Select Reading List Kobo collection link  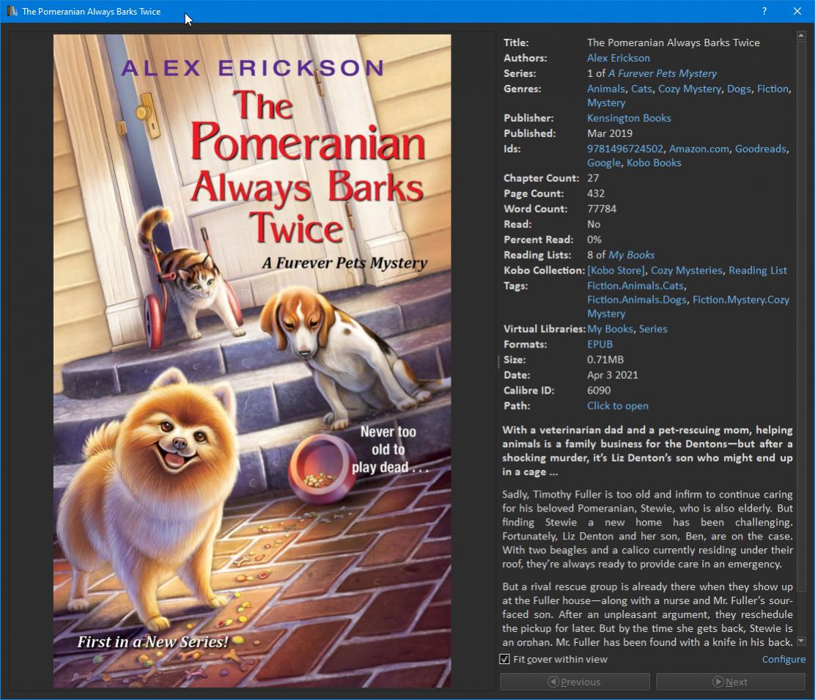[x=758, y=270]
